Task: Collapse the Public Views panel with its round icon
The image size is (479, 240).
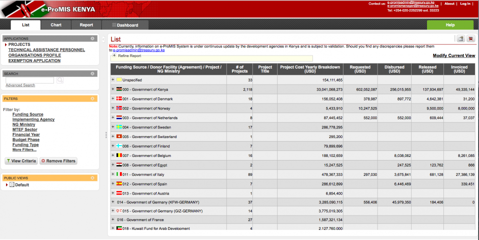Action: pos(93,178)
